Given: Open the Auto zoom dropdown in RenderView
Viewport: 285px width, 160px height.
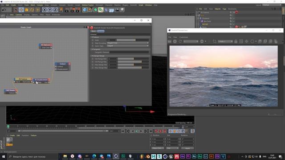Looking at the screenshot, I should [225, 41].
